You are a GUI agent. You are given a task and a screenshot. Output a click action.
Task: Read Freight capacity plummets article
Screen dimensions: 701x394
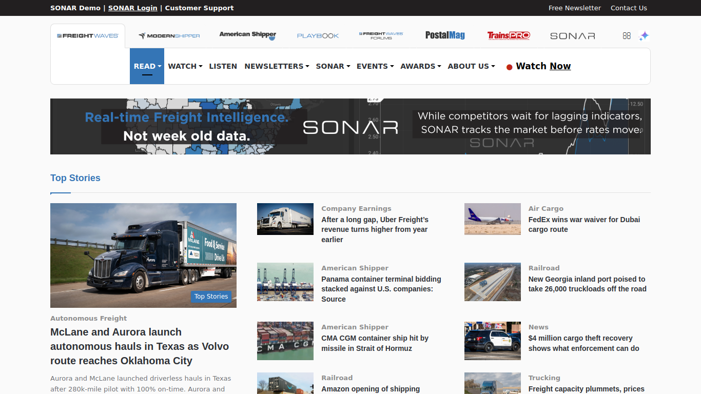click(587, 389)
